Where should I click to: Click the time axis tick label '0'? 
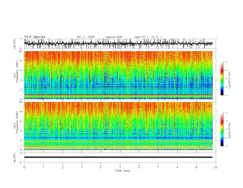(x=24, y=167)
